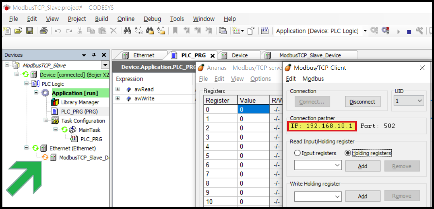This screenshot has height=209, width=434.
Task: Open the Application [Device: PLC Logic] dropdown
Action: point(365,31)
